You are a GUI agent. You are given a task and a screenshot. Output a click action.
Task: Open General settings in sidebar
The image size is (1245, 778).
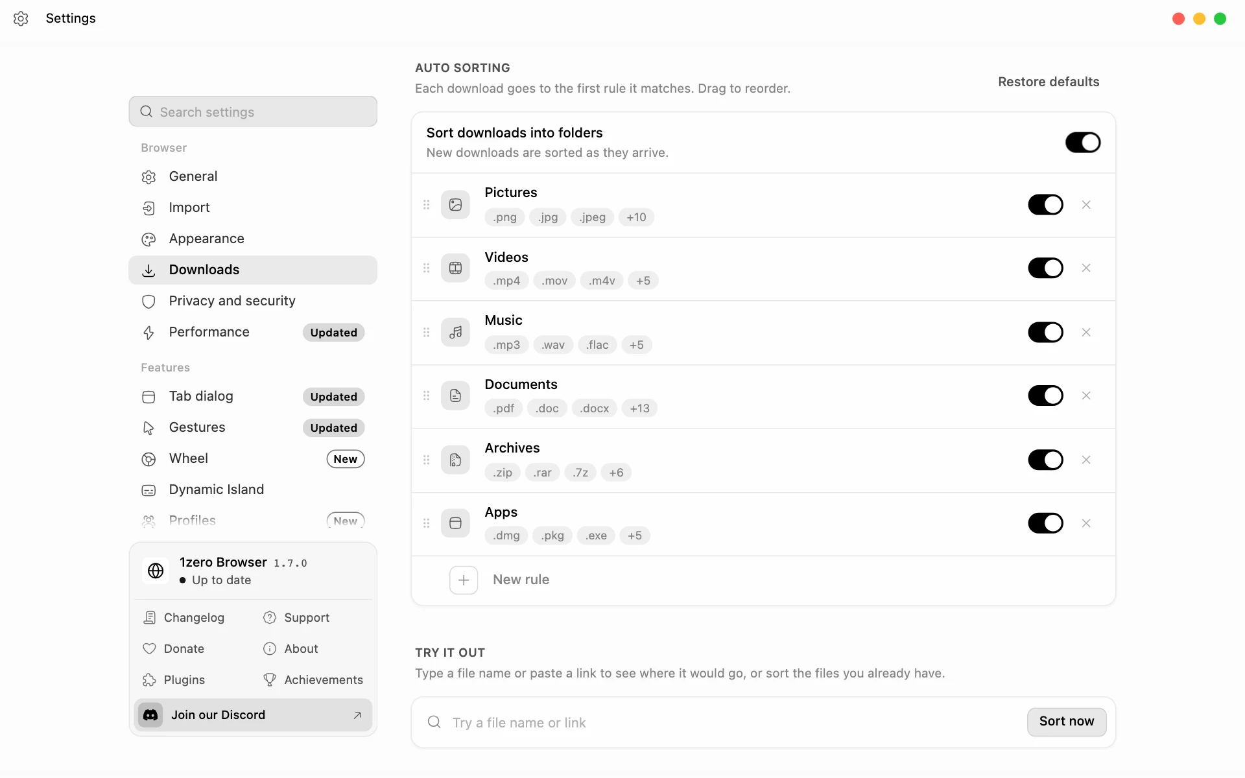tap(253, 176)
